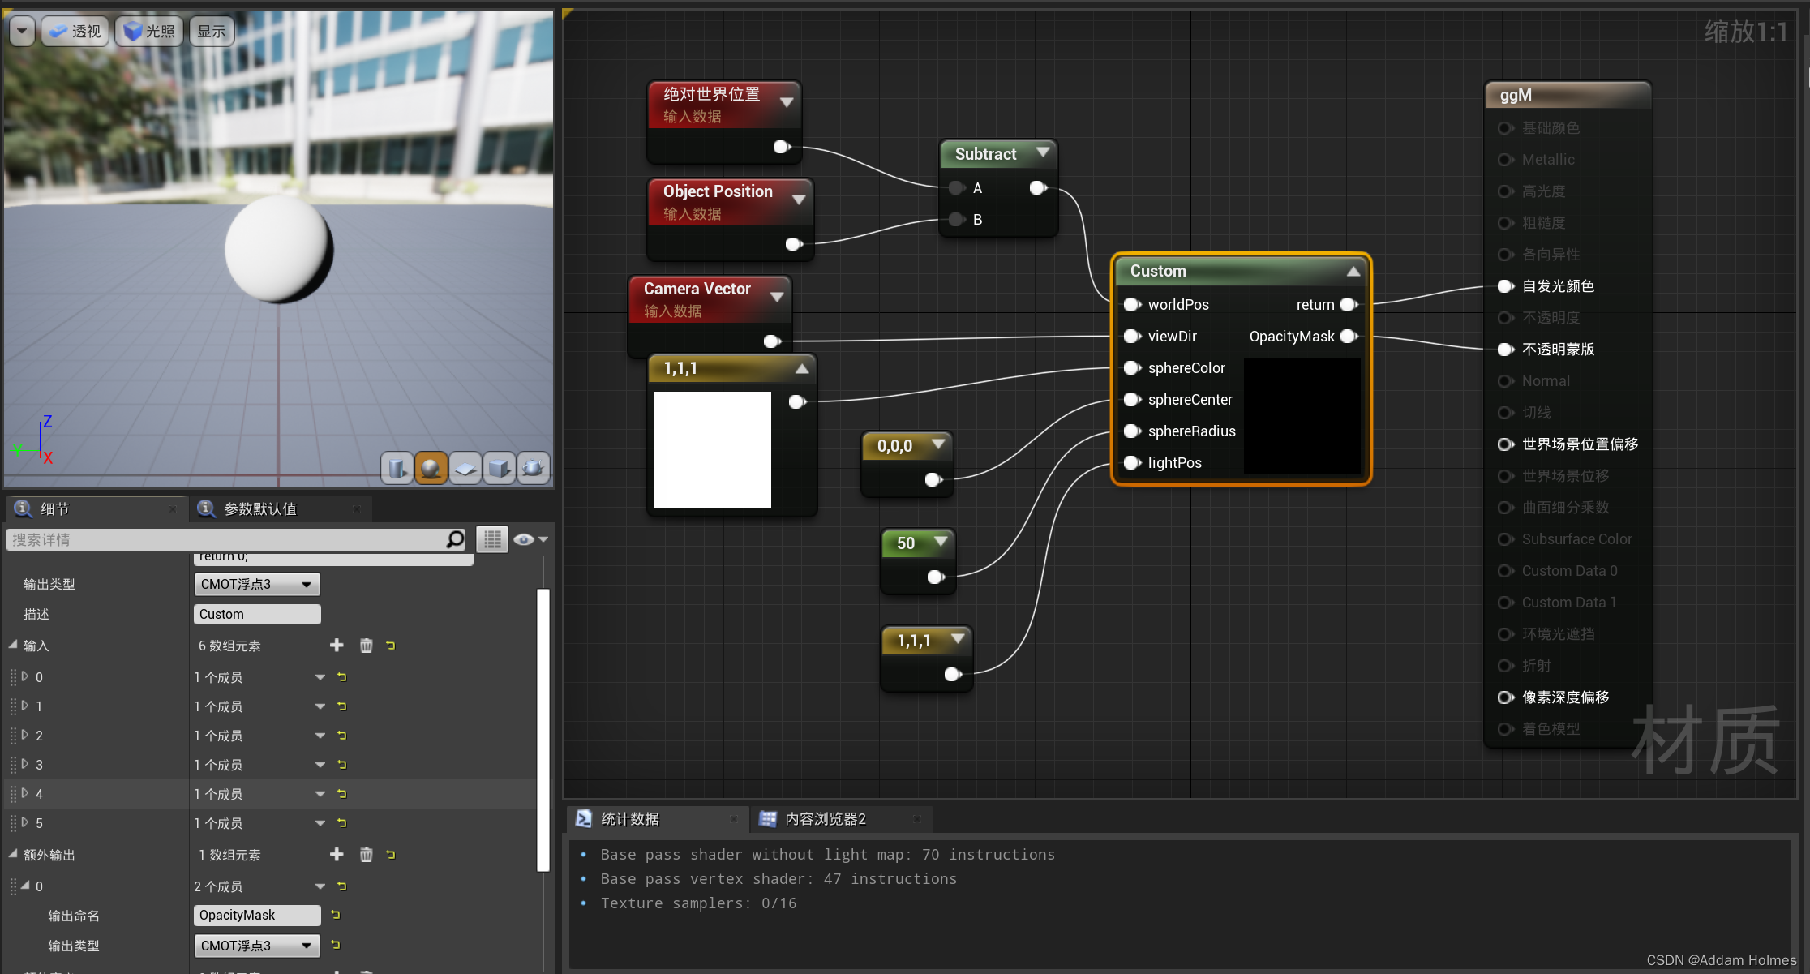Viewport: 1810px width, 974px height.
Task: Click plus icon to add input element
Action: (337, 646)
